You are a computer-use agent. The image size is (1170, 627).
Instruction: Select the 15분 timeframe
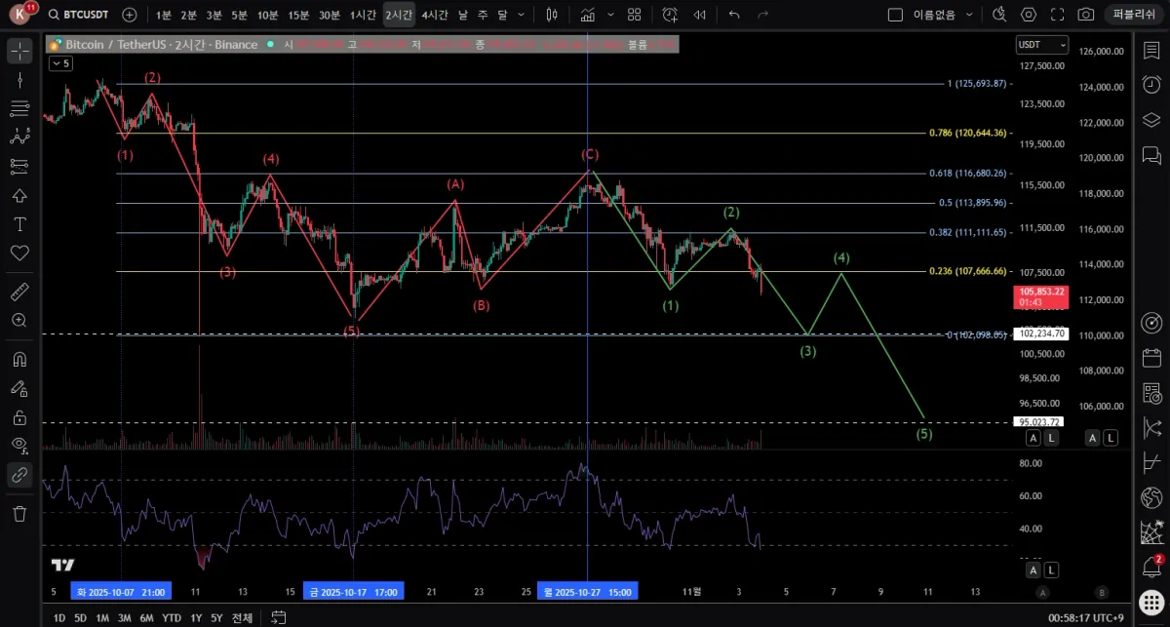click(299, 15)
